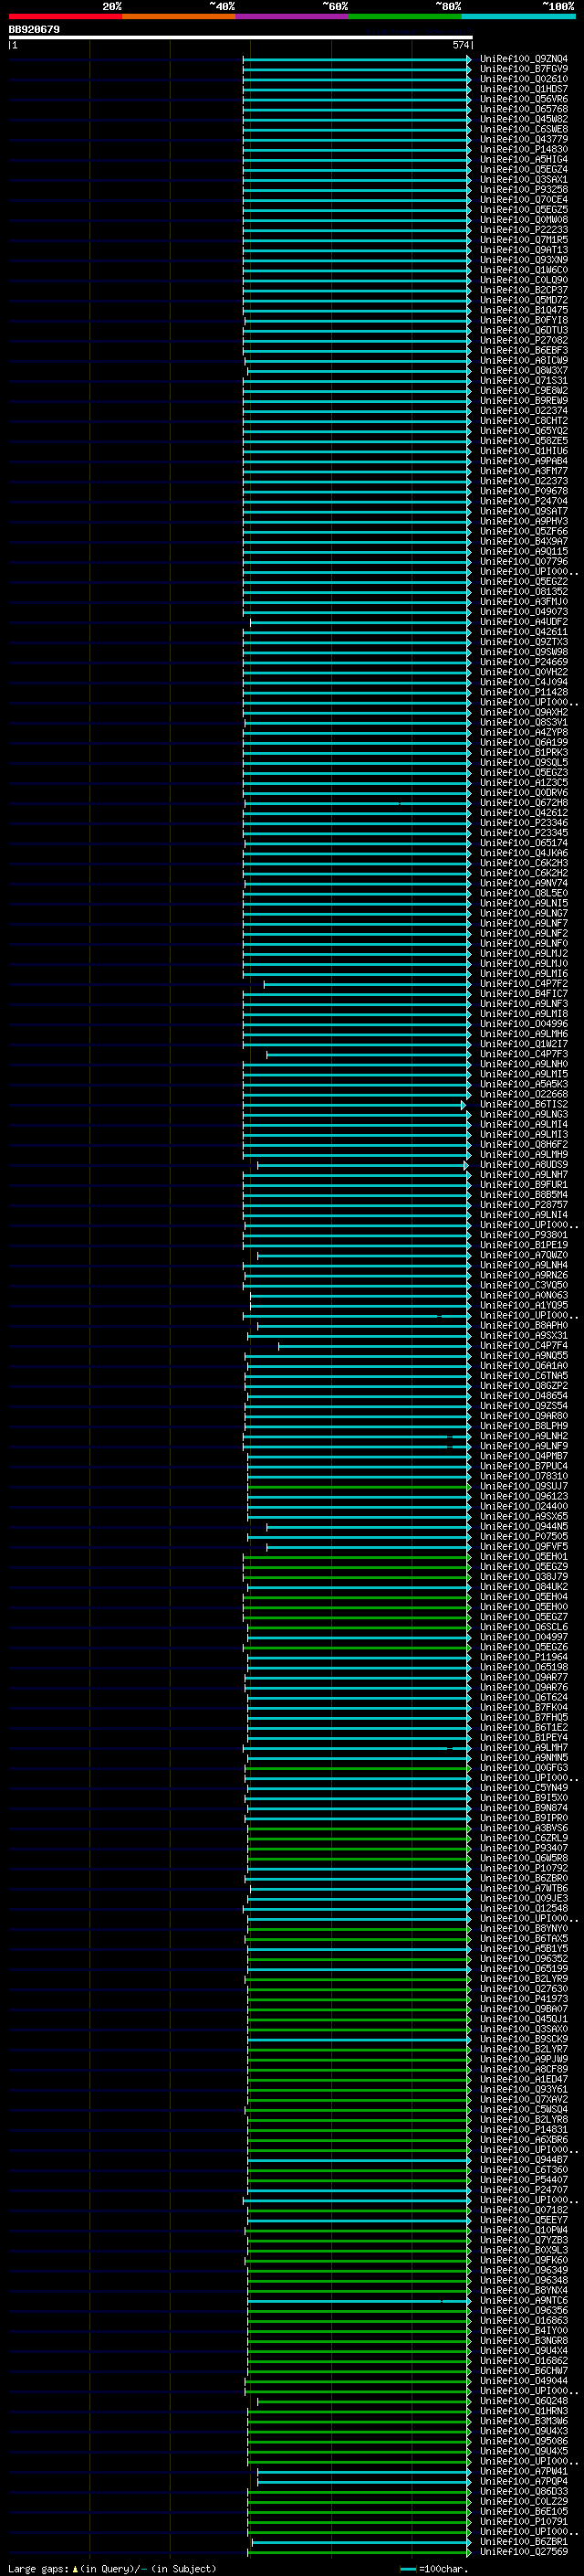Image resolution: width=584 pixels, height=2576 pixels.
Task: Open hit UniRef100_B7FGV9
Action: [524, 69]
